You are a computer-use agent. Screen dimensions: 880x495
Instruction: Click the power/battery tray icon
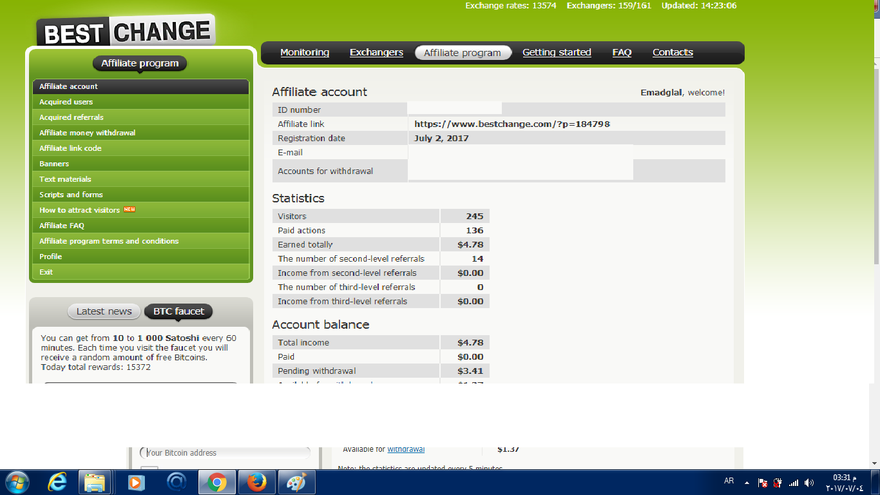(778, 482)
